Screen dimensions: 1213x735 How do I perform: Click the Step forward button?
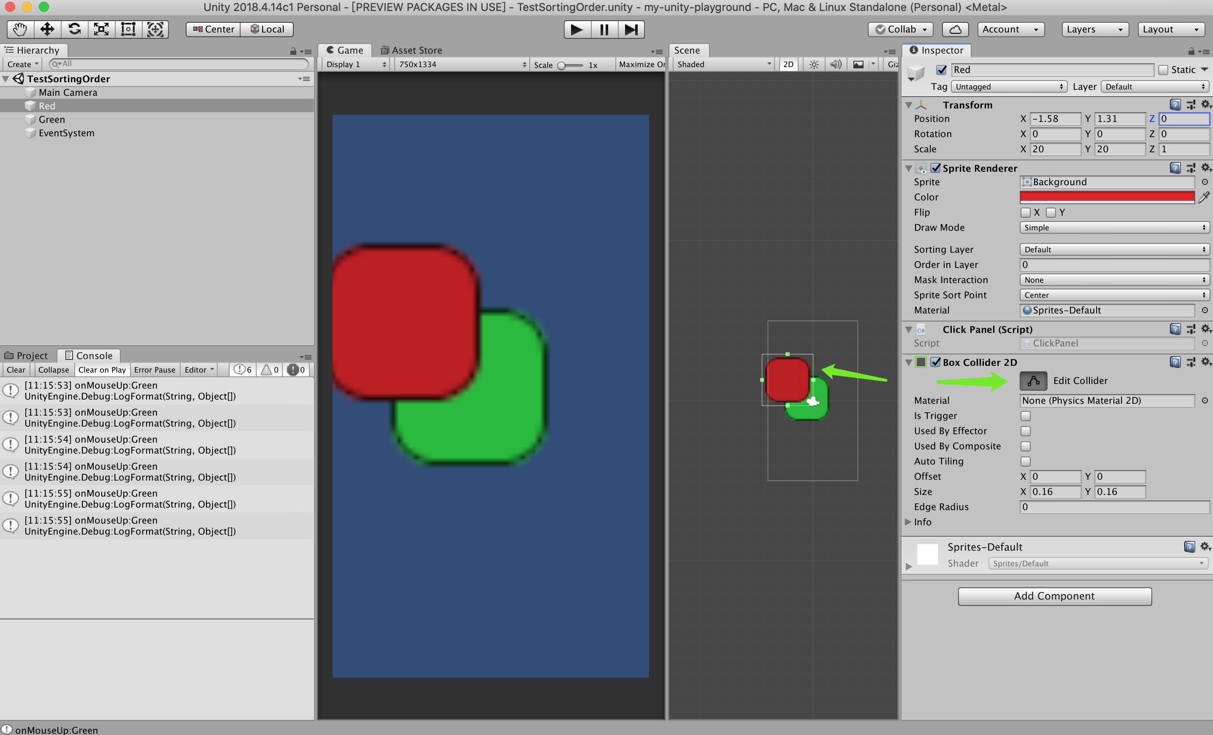631,30
